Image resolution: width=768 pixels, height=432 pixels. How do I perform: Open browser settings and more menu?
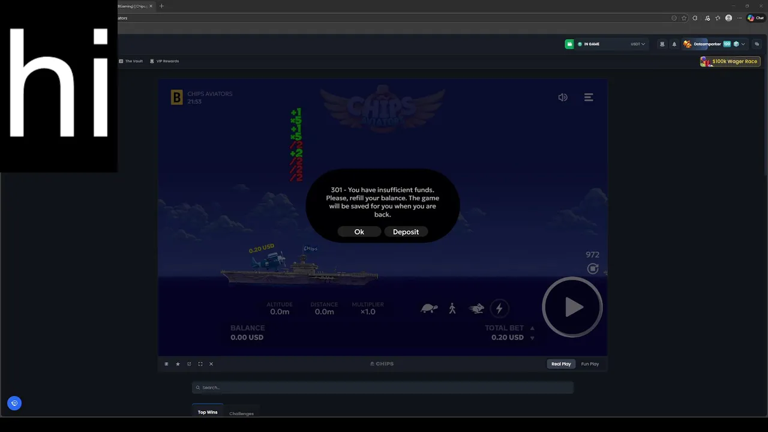[x=739, y=18]
